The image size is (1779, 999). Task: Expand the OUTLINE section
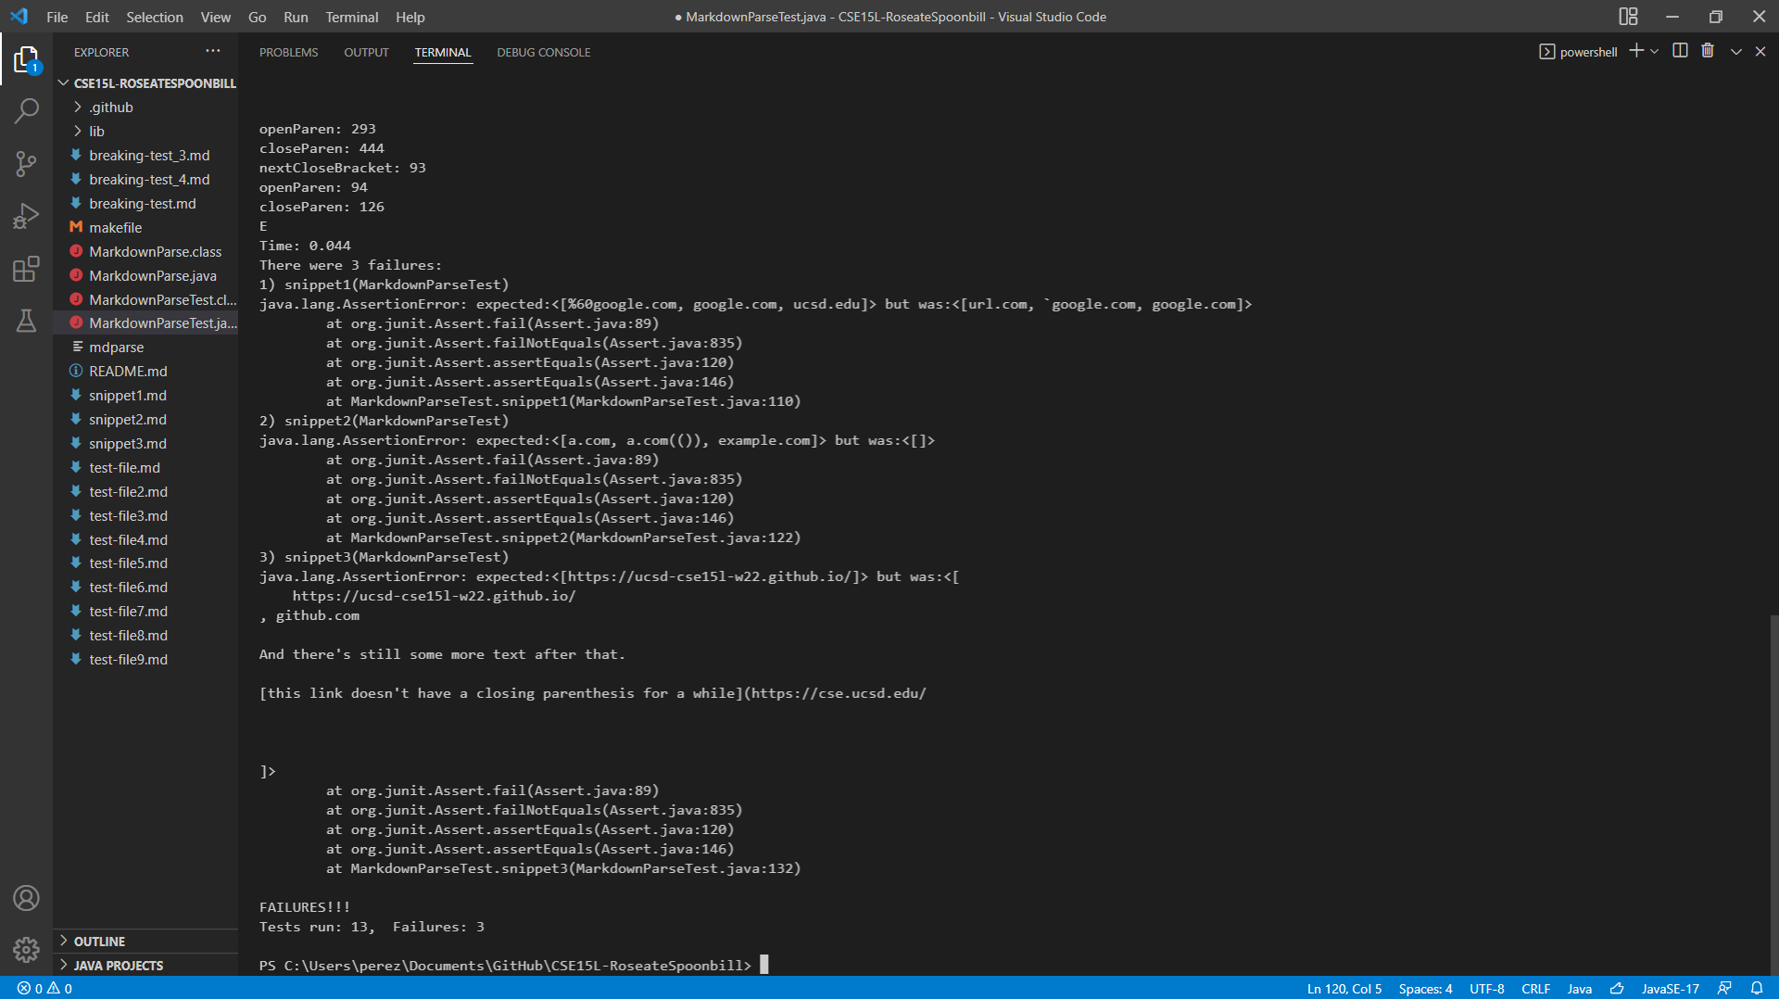(x=99, y=942)
